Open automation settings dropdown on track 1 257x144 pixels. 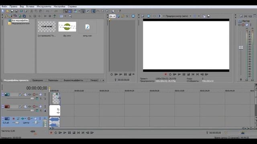coord(37,94)
